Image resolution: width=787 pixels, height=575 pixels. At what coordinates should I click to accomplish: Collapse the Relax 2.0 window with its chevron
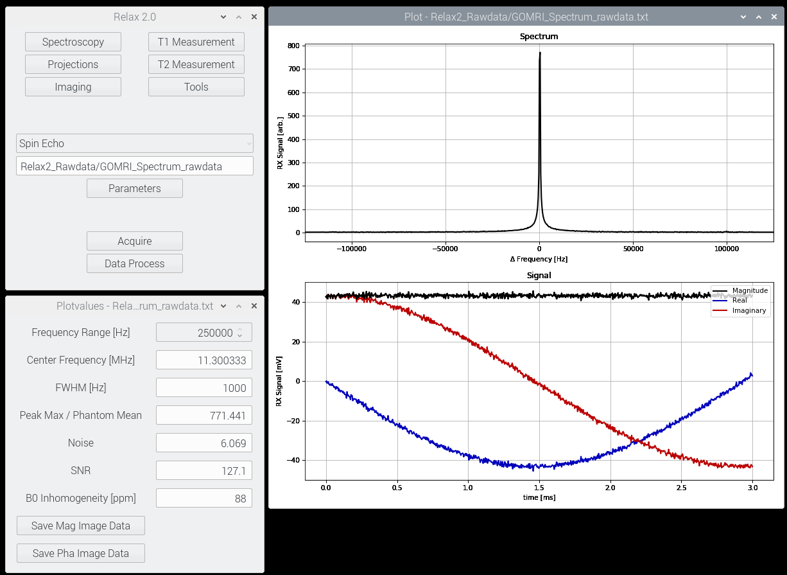click(223, 17)
